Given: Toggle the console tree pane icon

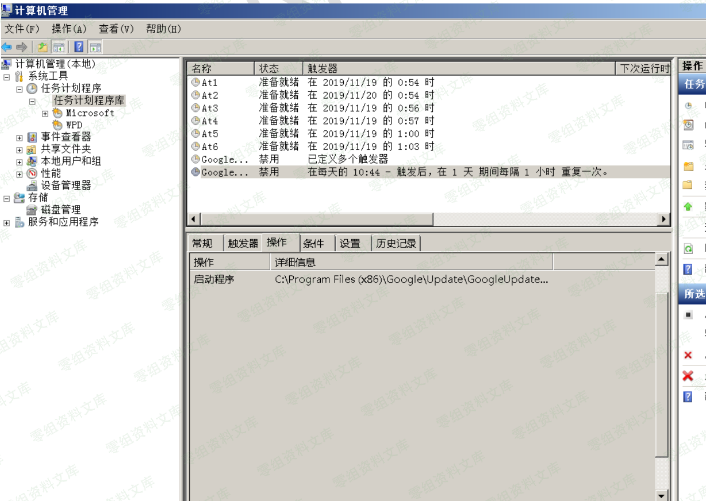Looking at the screenshot, I should tap(58, 47).
